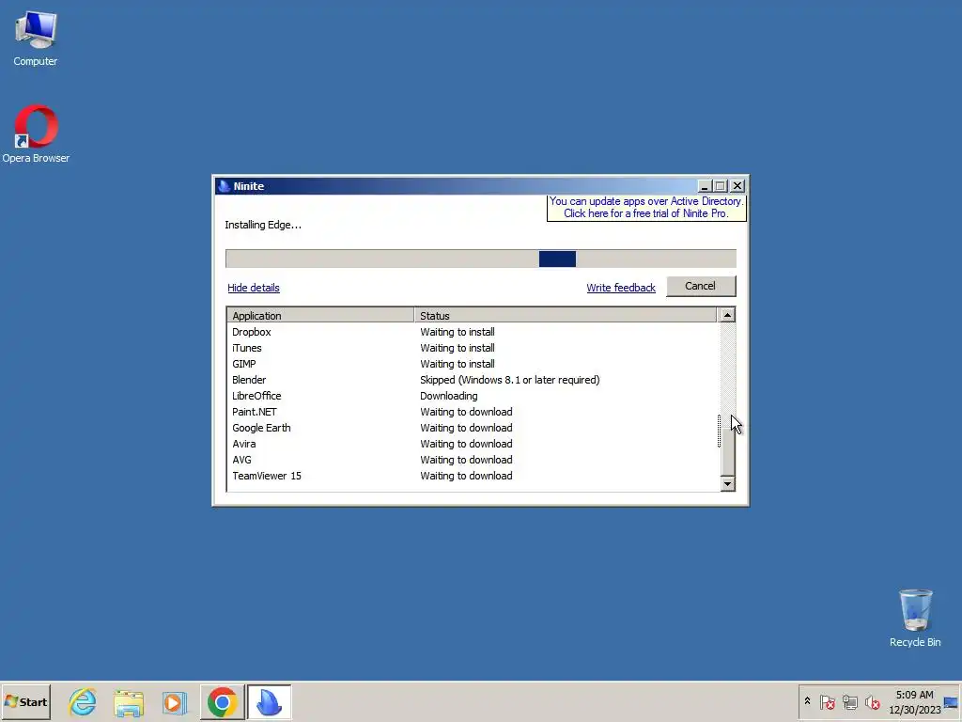Click the installation progress bar
This screenshot has width=962, height=722.
(x=481, y=259)
